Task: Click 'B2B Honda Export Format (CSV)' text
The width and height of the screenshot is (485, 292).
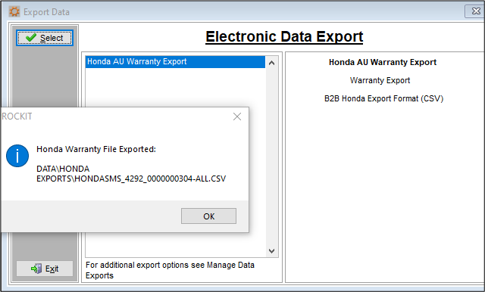Action: click(383, 98)
